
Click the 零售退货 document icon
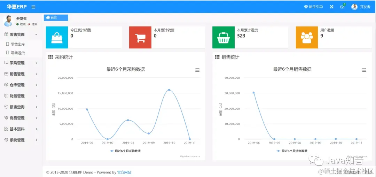(7, 53)
